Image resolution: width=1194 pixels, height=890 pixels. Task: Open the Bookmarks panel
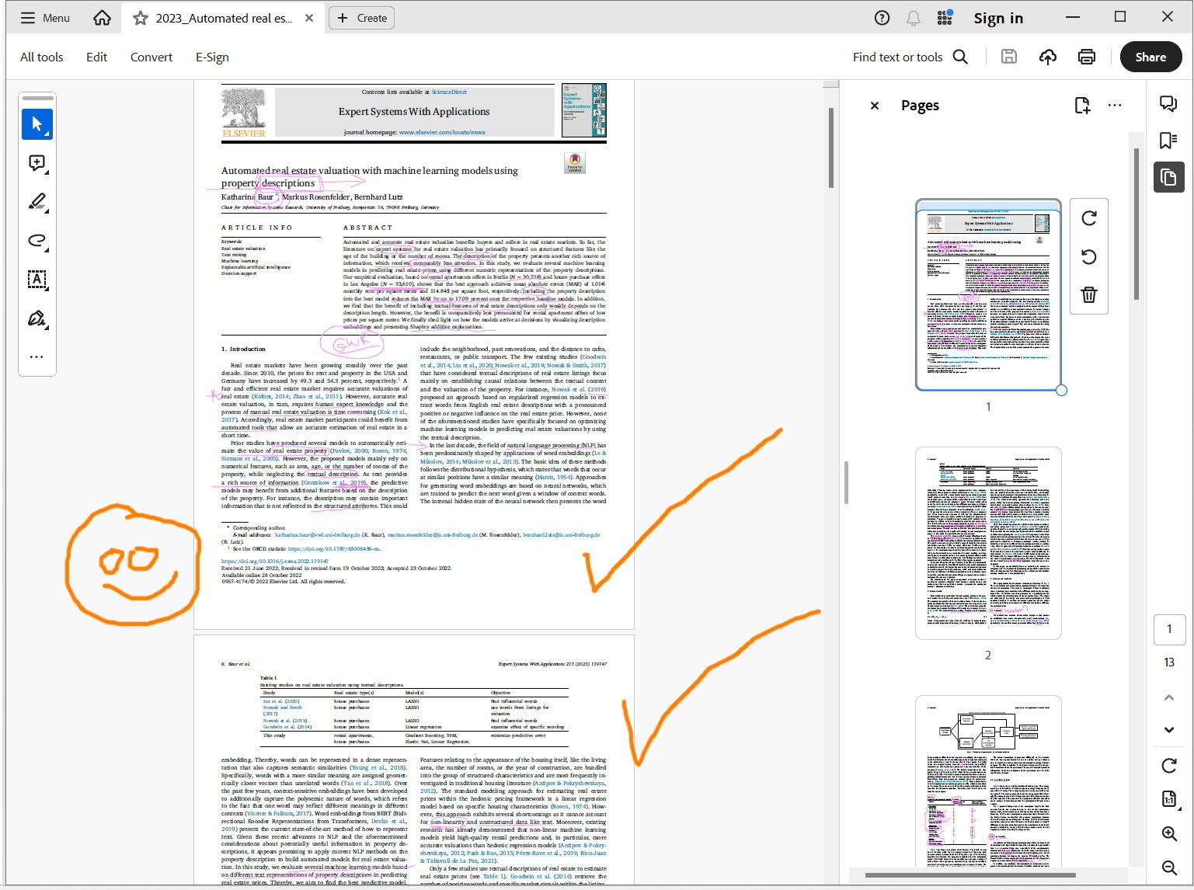point(1169,140)
